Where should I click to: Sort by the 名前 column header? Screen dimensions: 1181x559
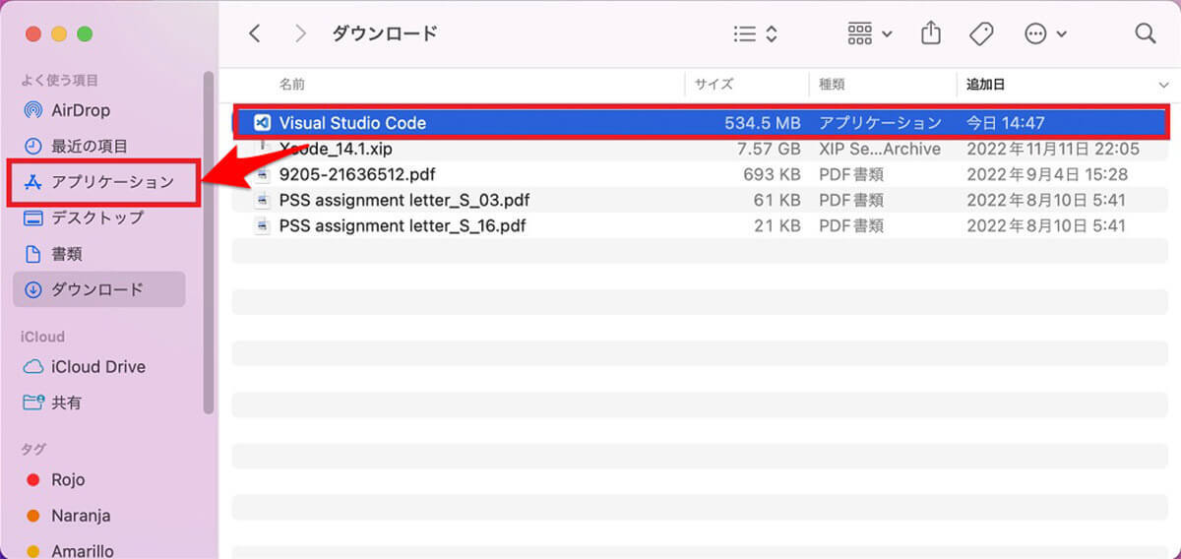(x=292, y=85)
